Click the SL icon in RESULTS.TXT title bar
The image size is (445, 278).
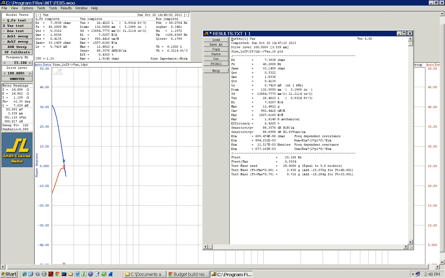coord(206,33)
